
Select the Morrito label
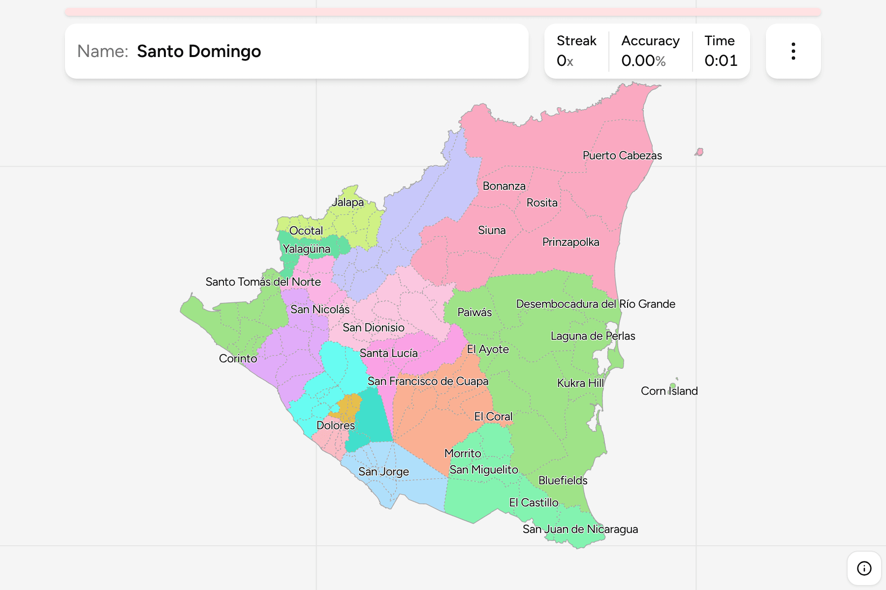coord(463,453)
